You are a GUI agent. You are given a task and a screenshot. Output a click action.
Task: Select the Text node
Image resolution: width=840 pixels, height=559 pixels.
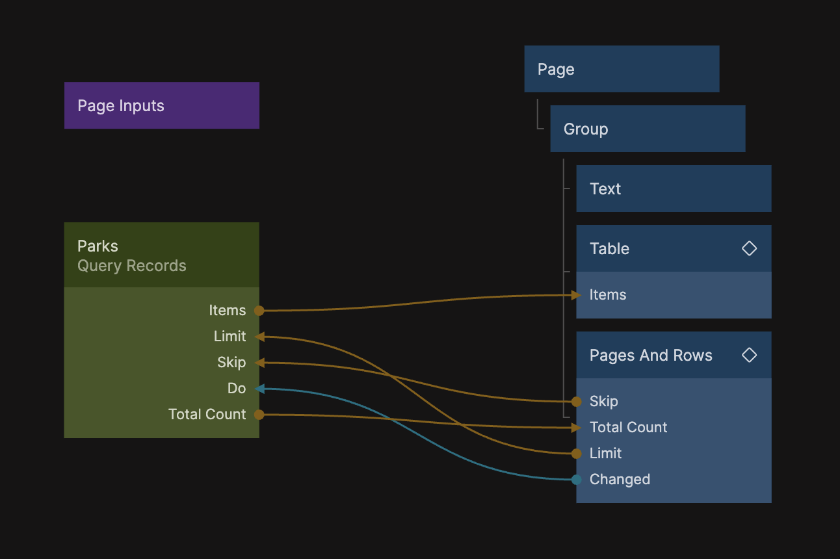pos(673,188)
